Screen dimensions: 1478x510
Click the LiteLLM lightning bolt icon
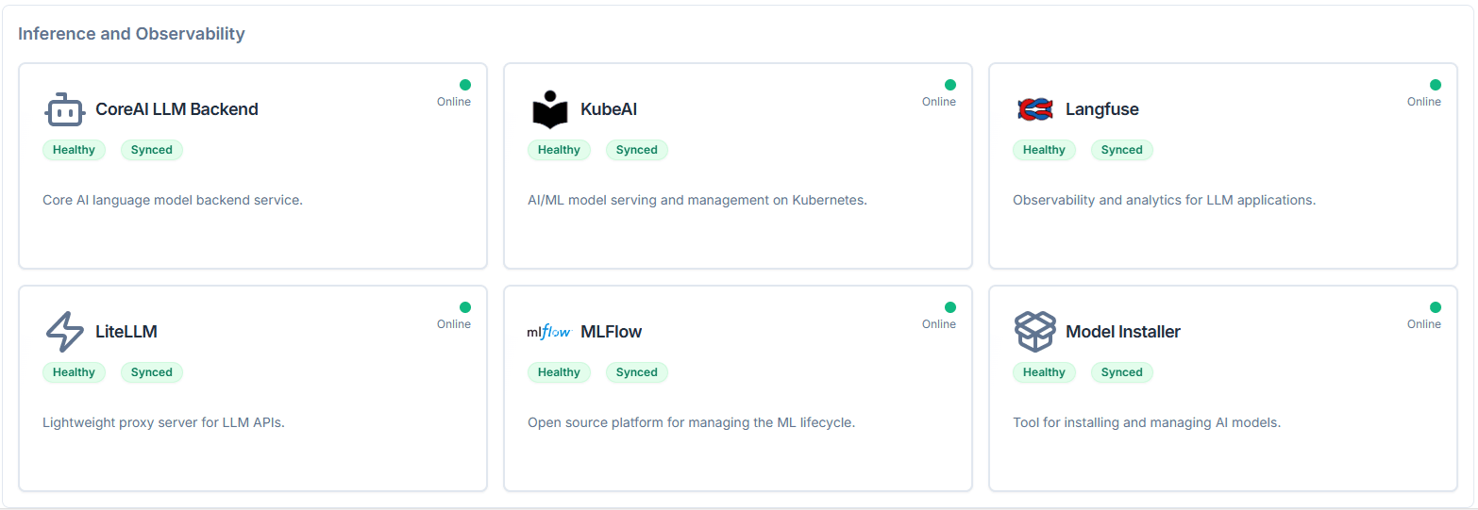pos(64,332)
